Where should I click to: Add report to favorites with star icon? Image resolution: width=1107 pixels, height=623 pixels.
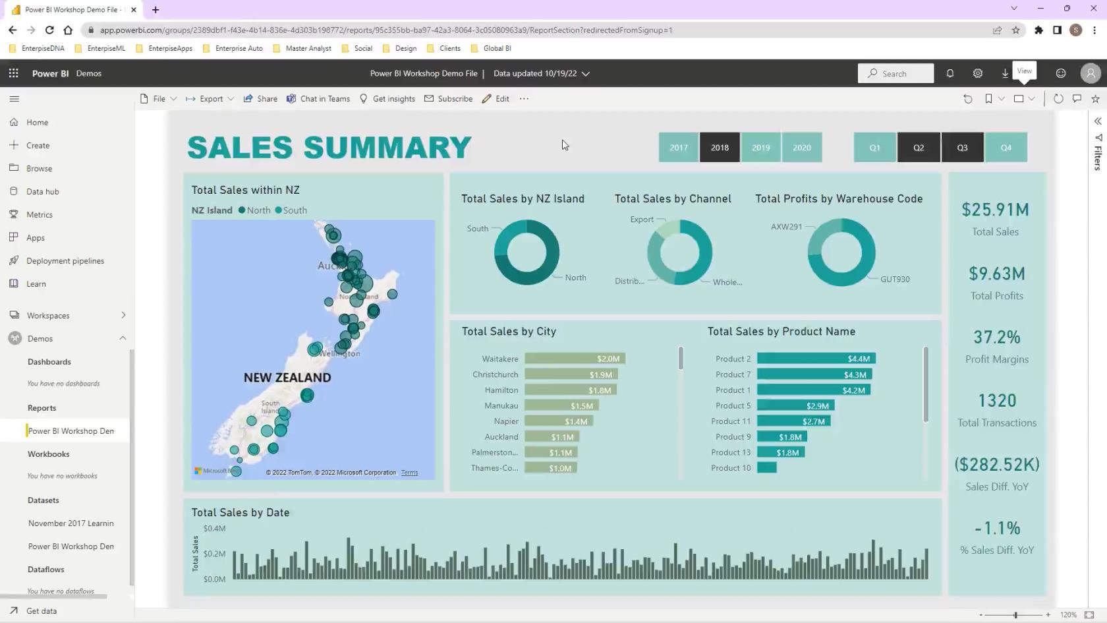click(x=1095, y=99)
